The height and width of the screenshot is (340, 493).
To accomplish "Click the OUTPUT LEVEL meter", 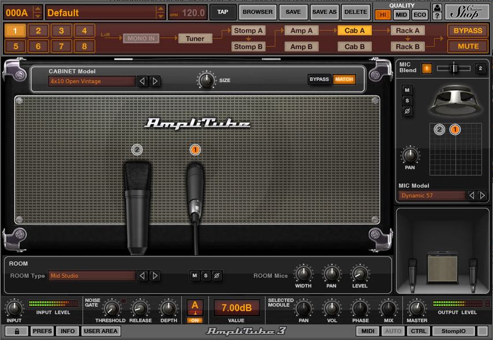I will [x=457, y=304].
